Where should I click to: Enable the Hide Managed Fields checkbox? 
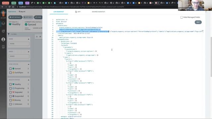[182, 17]
